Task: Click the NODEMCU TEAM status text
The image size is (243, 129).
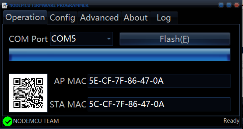Action: click(36, 121)
